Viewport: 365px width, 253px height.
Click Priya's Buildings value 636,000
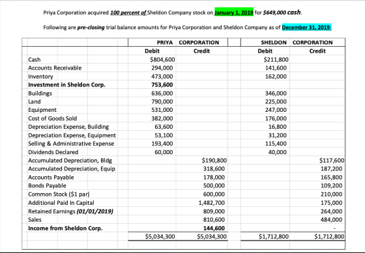point(162,94)
